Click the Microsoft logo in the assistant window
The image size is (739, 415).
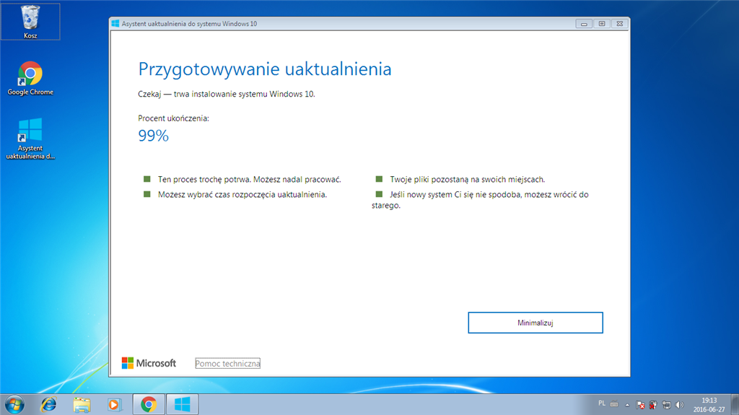click(149, 363)
